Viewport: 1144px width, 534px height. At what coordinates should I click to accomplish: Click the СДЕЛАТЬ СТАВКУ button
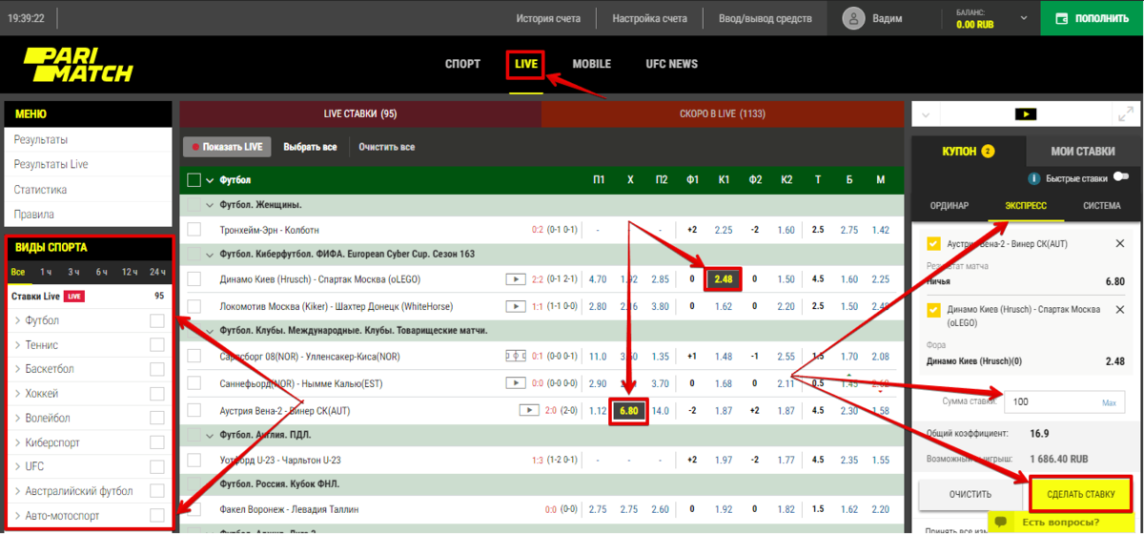(x=1081, y=494)
